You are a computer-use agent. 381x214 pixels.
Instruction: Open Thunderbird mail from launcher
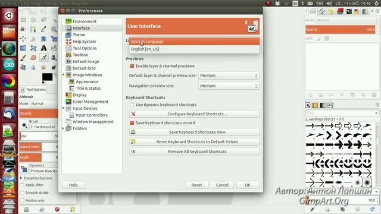click(x=9, y=114)
